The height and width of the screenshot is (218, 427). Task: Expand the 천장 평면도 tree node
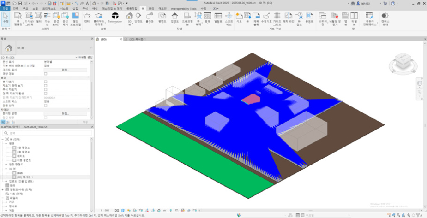[6, 165]
